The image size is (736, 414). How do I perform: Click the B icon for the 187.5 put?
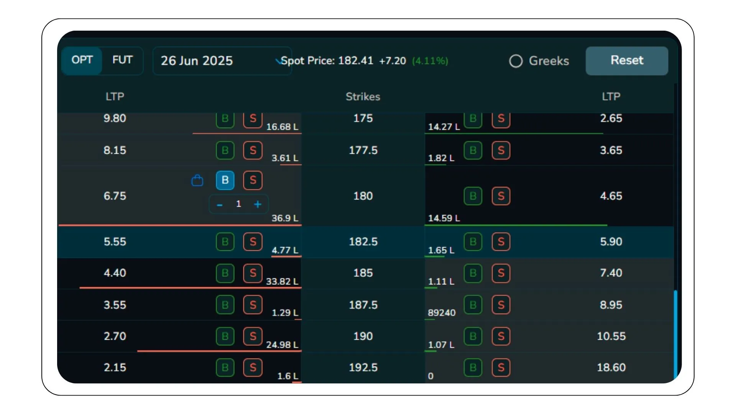[x=473, y=305]
